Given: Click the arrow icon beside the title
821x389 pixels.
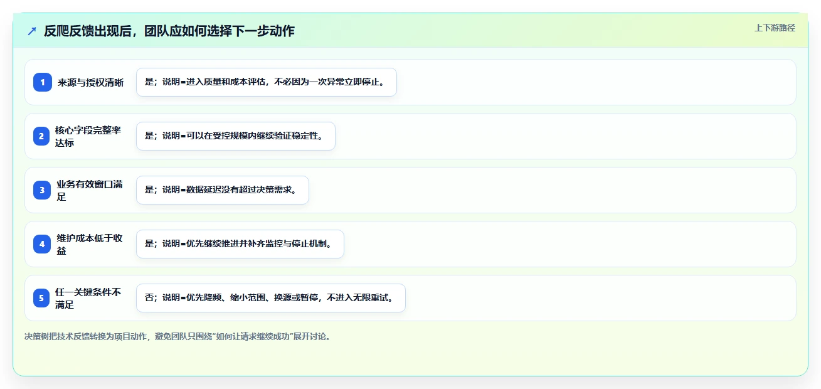Looking at the screenshot, I should click(32, 31).
